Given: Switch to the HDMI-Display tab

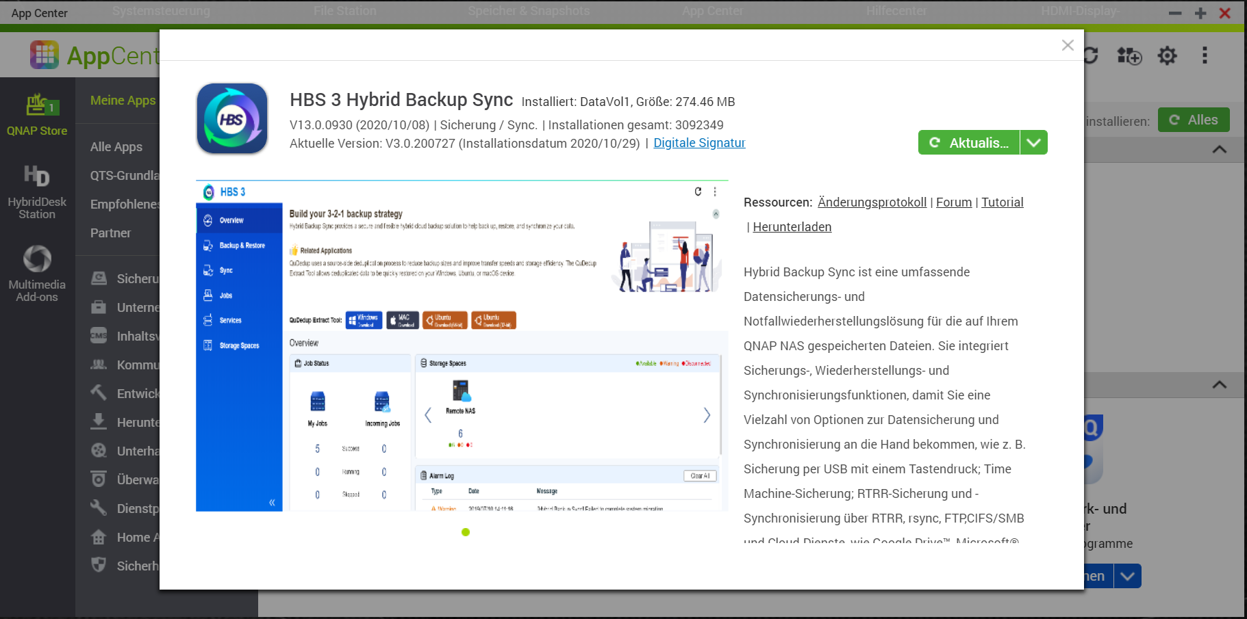Looking at the screenshot, I should [1081, 11].
